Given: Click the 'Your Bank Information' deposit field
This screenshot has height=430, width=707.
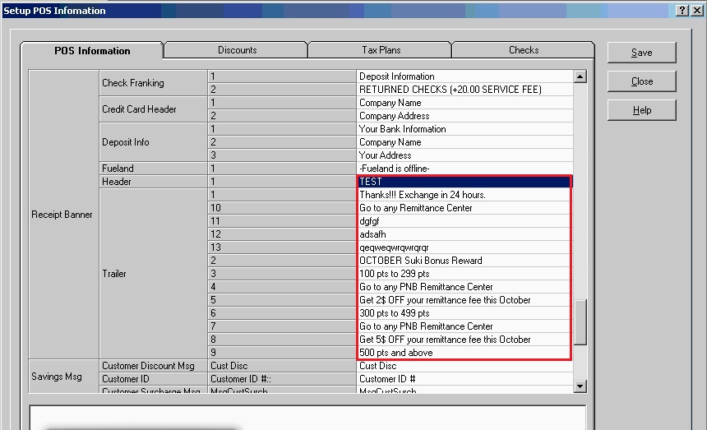Looking at the screenshot, I should 464,129.
